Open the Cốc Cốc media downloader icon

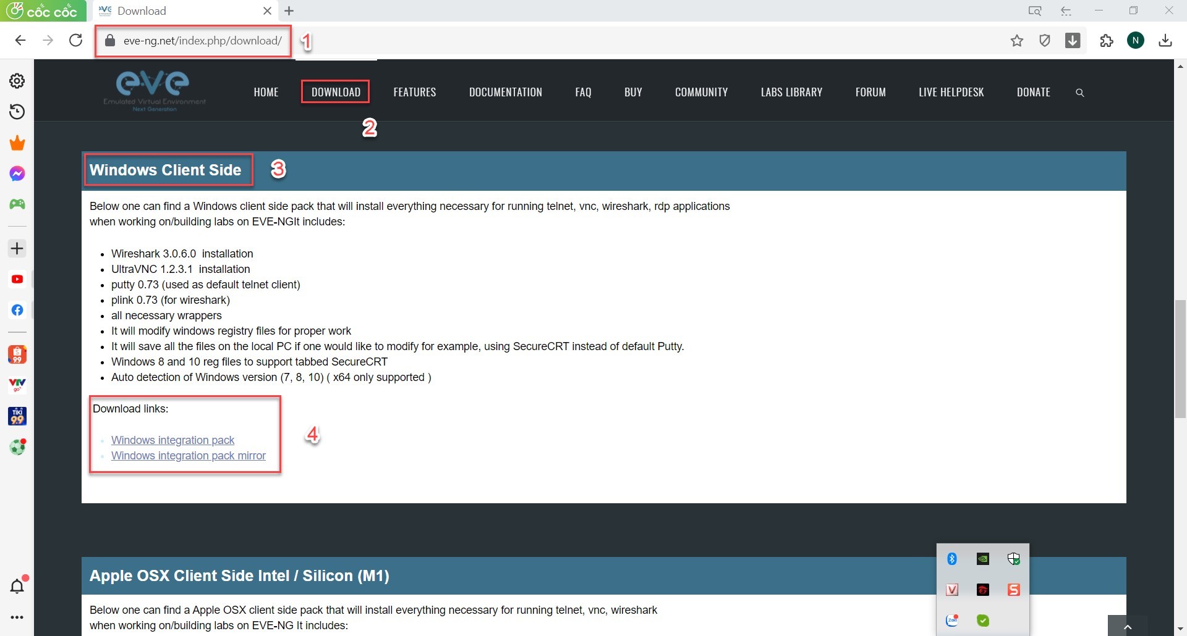1073,41
